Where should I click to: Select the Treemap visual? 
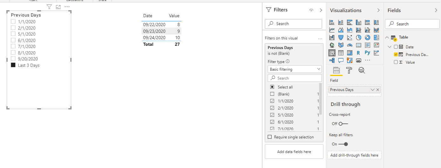tap(376, 38)
